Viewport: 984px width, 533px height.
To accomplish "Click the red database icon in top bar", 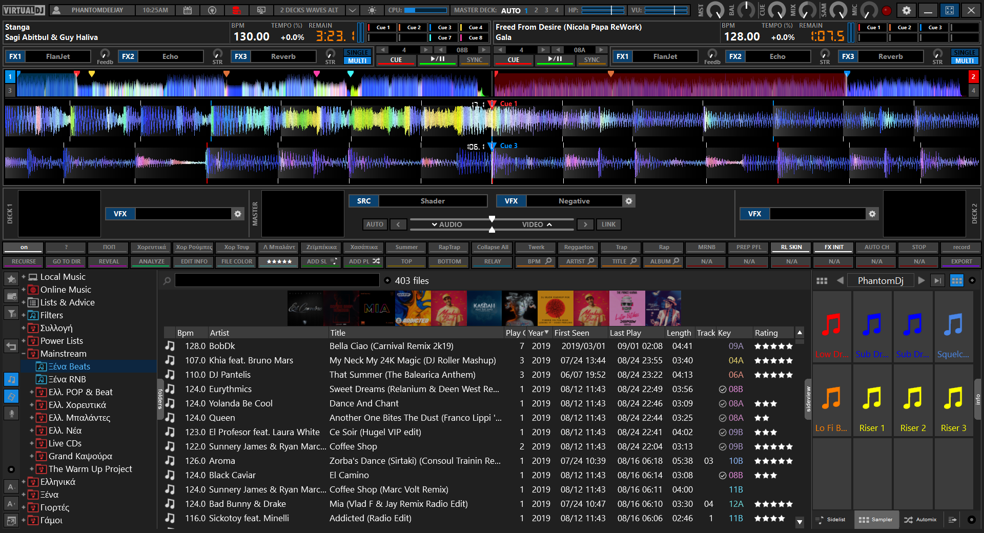I will (236, 10).
